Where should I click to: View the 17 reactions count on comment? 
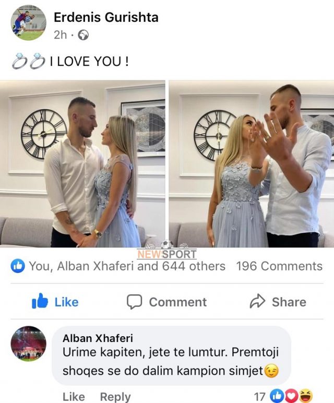[x=260, y=396]
